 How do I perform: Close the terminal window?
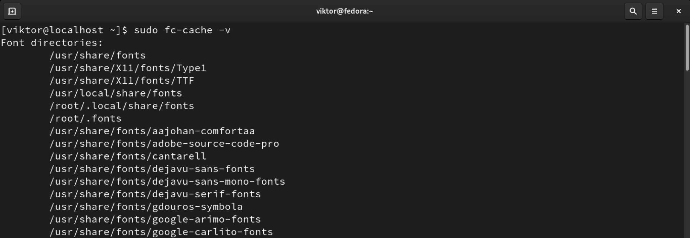(x=678, y=11)
